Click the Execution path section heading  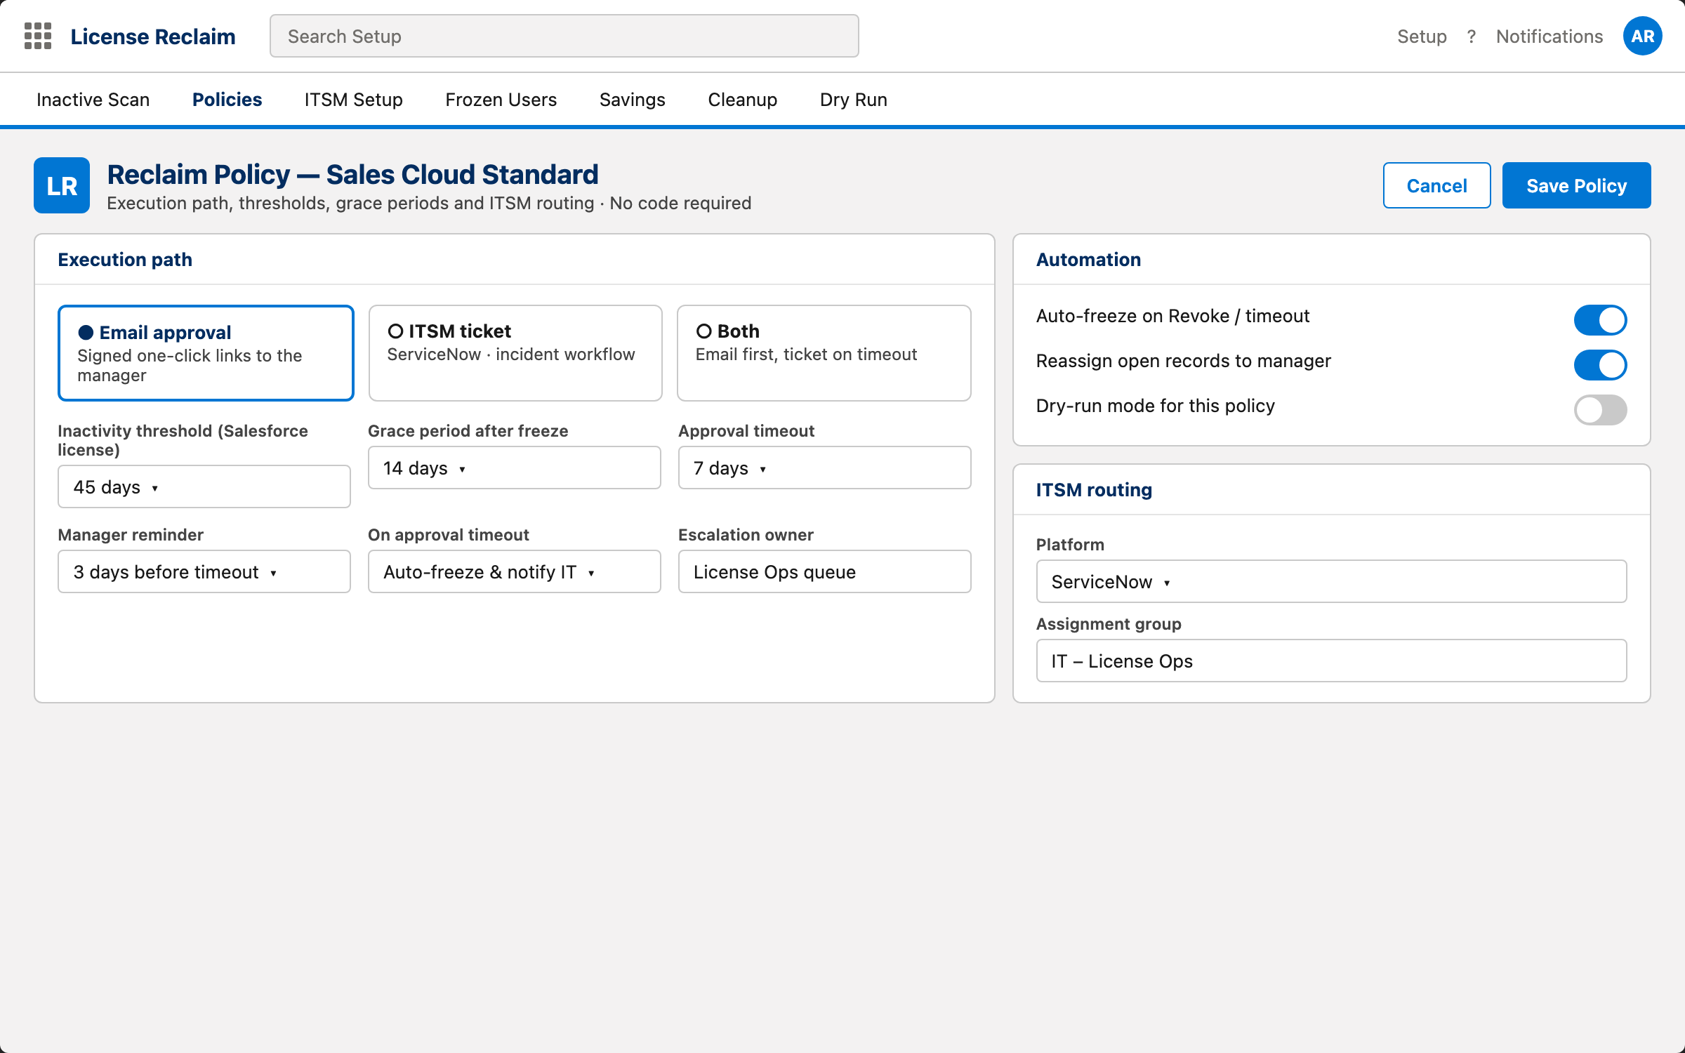(125, 260)
